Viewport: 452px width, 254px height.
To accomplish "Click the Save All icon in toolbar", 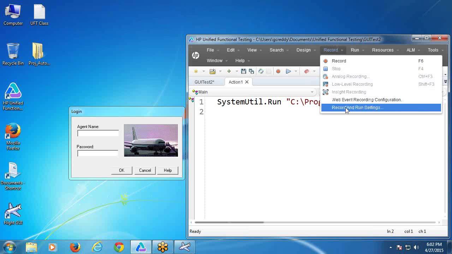I will click(x=251, y=71).
